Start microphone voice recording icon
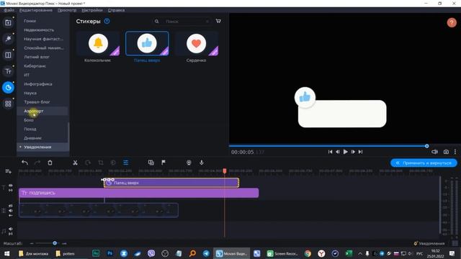This screenshot has width=461, height=259. (202, 163)
